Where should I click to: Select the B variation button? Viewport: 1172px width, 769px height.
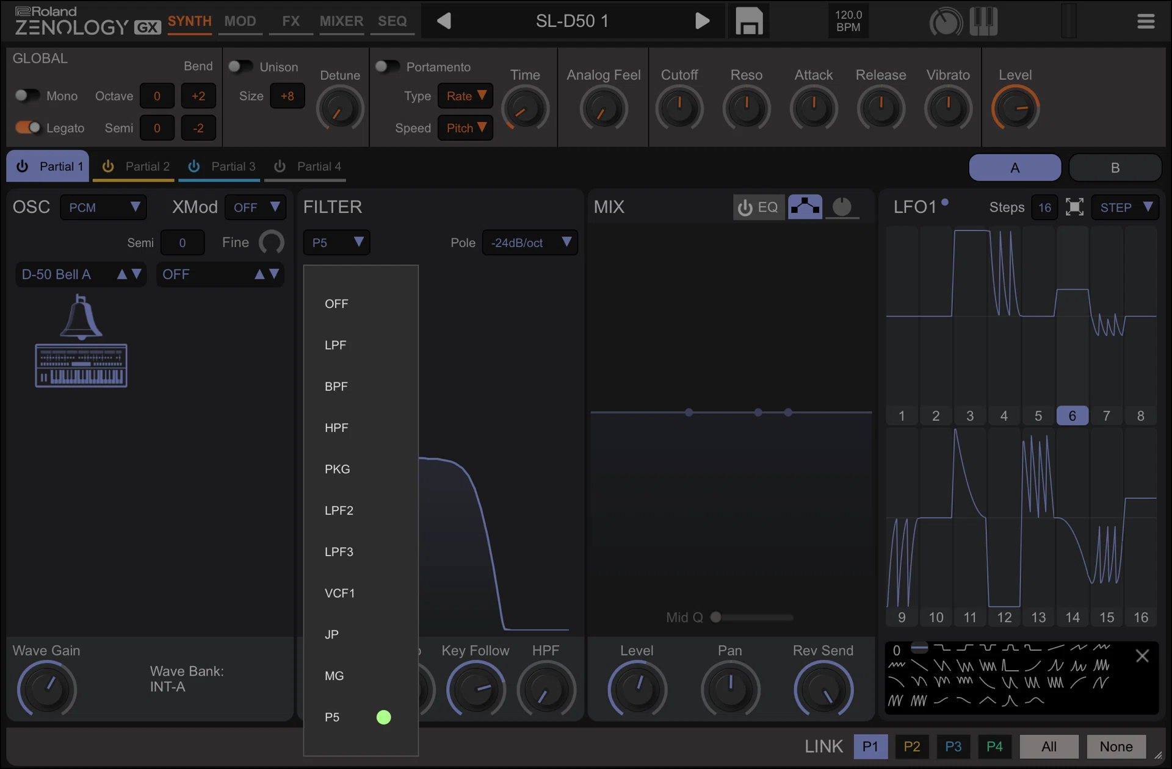pyautogui.click(x=1115, y=168)
